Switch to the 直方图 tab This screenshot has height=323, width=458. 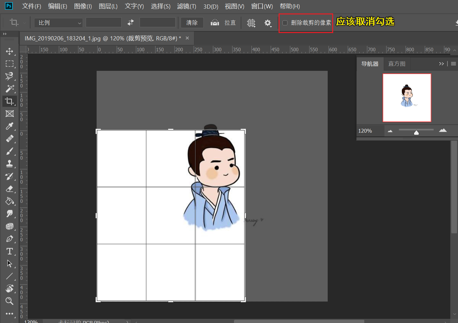click(x=397, y=64)
